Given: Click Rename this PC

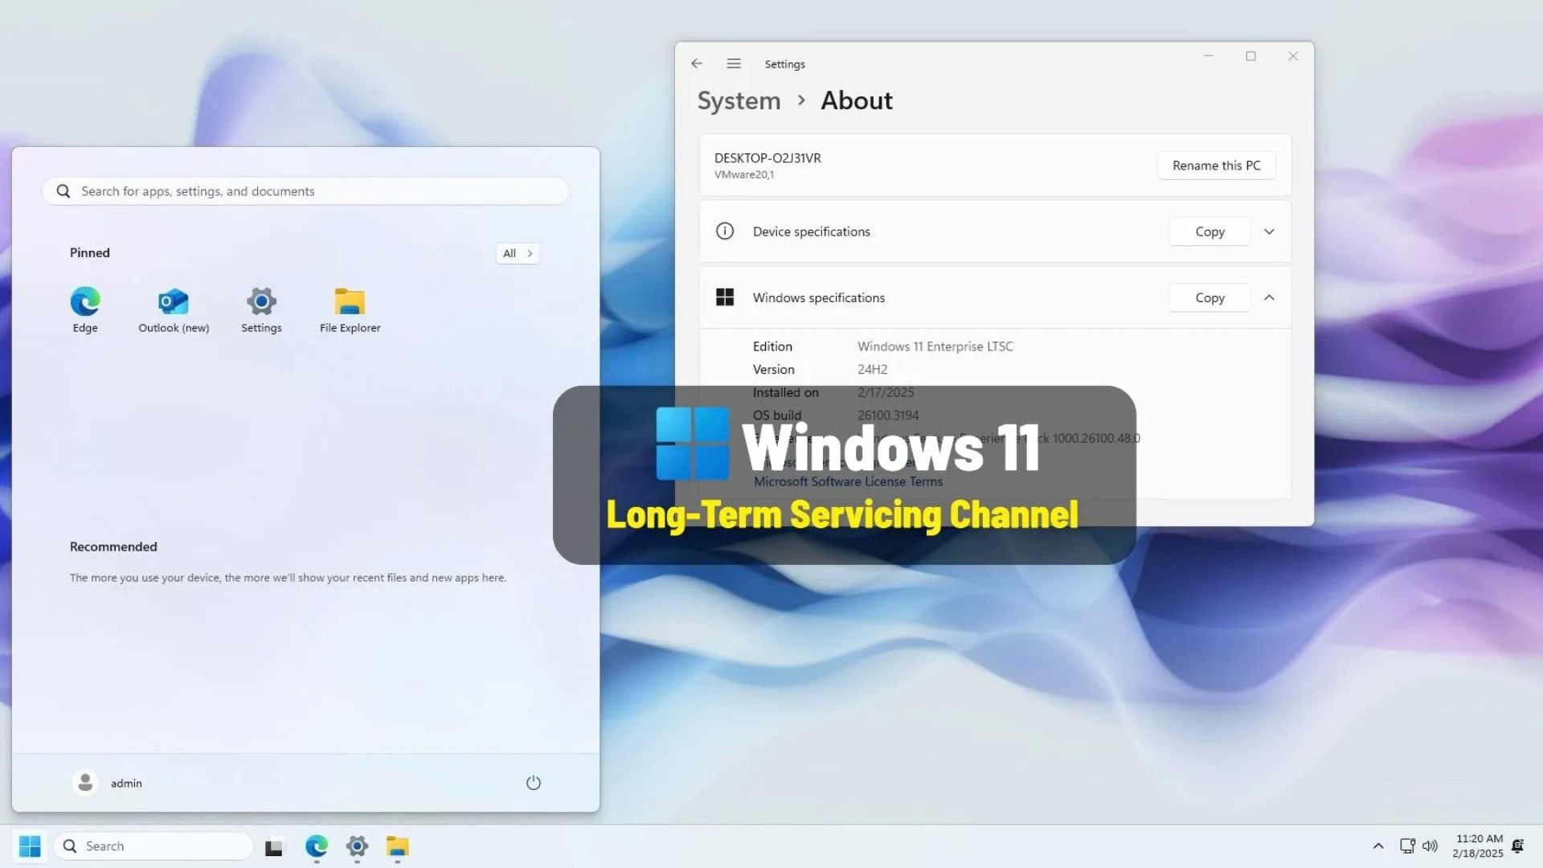Looking at the screenshot, I should coord(1216,166).
